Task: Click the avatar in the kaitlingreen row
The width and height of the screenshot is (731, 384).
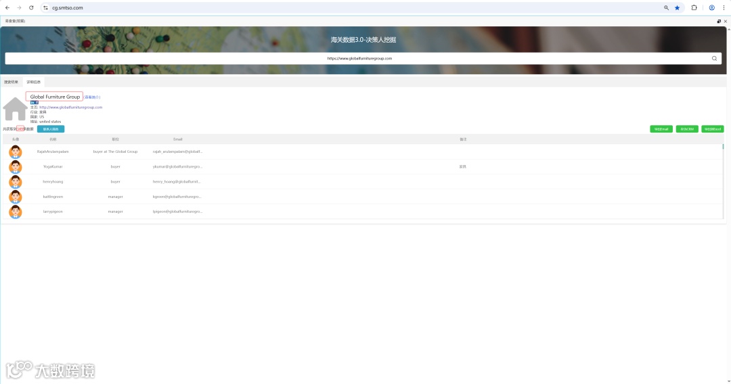Action: click(x=16, y=197)
